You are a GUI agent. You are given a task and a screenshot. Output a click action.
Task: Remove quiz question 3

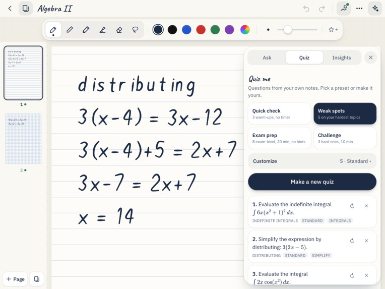pos(366,275)
